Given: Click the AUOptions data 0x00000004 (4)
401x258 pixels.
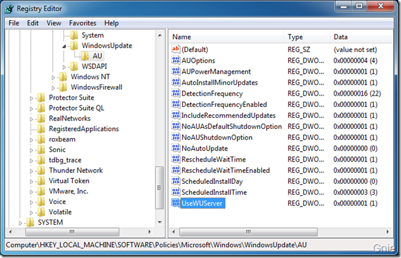Looking at the screenshot, I should click(x=355, y=61).
